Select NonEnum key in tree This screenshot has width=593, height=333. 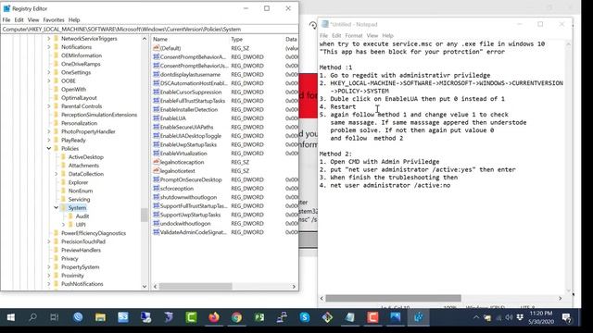point(81,191)
